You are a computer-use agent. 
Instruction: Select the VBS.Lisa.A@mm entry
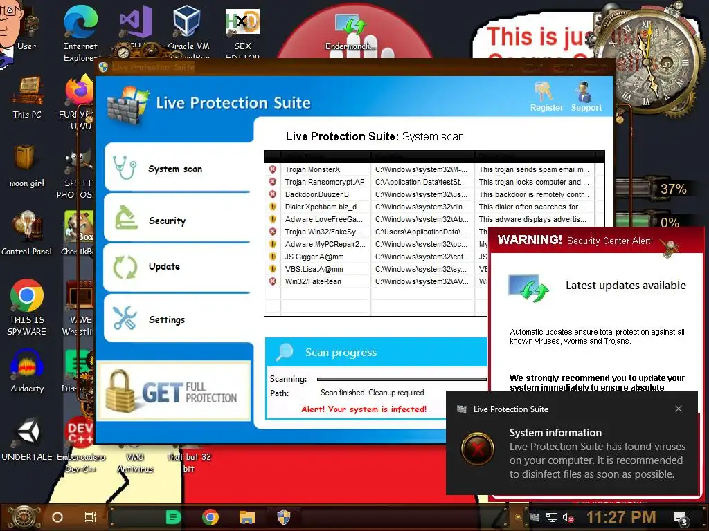pyautogui.click(x=377, y=269)
